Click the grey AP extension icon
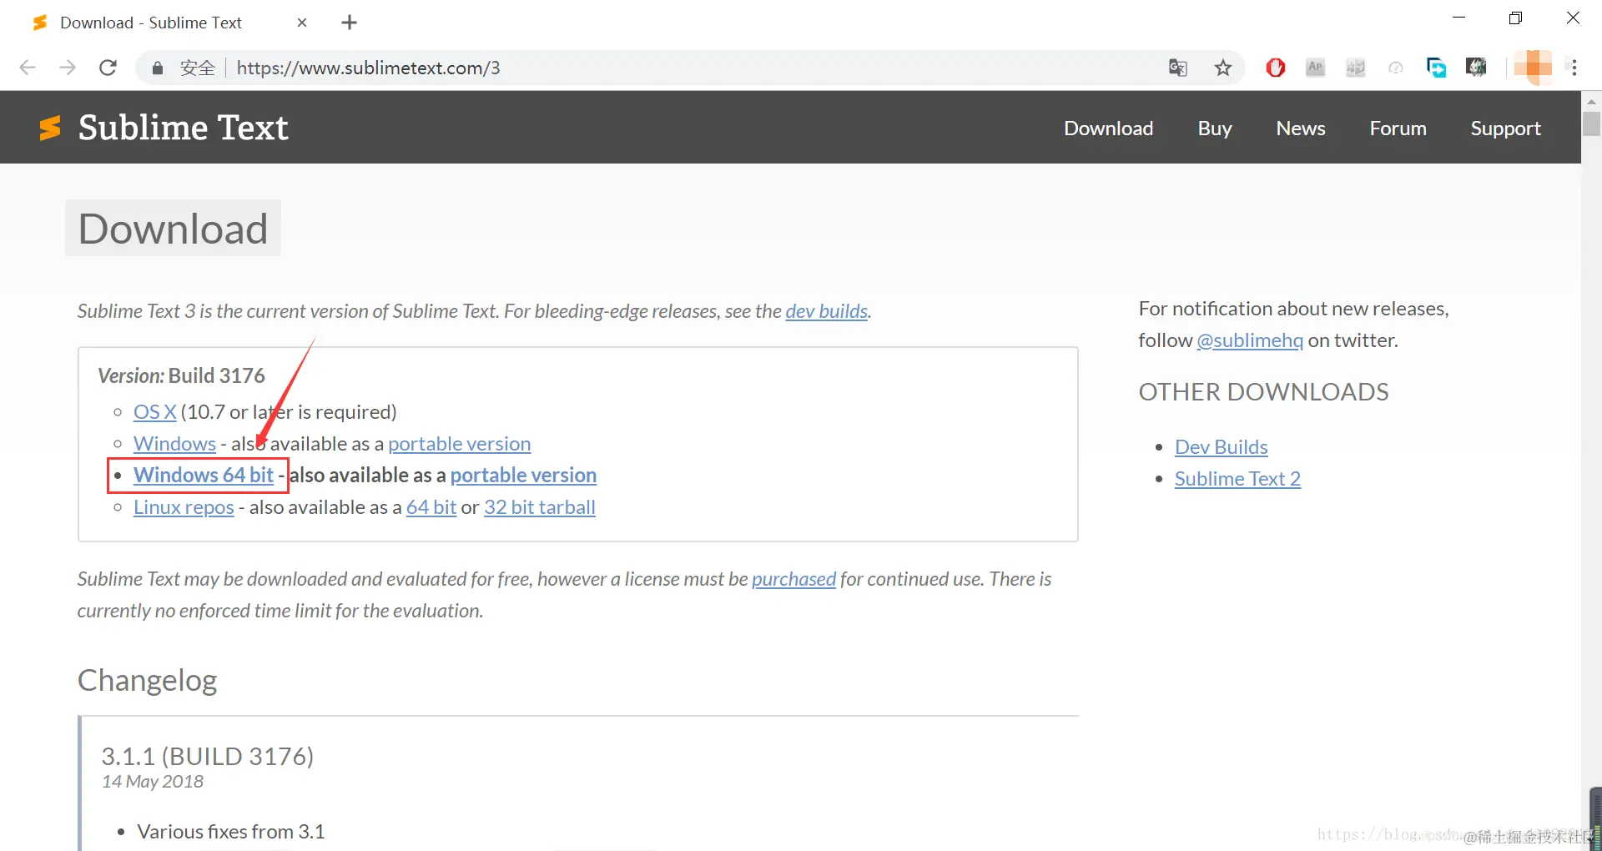 click(1316, 68)
